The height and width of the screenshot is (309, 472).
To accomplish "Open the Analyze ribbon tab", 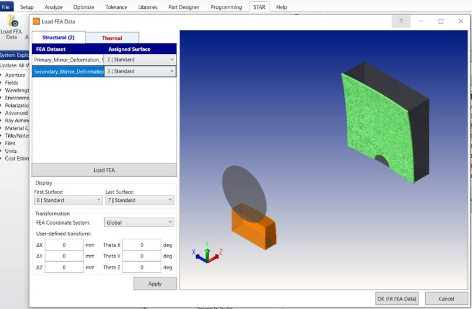I will (53, 7).
